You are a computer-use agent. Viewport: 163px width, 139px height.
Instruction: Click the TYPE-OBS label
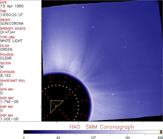point(8,37)
